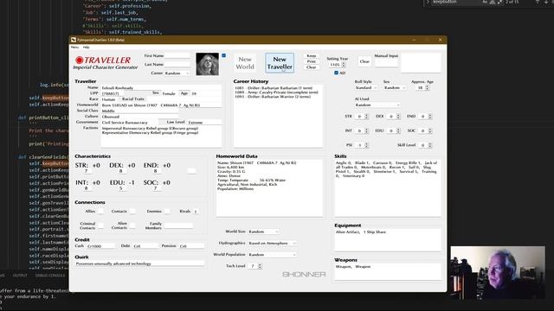This screenshot has width=554, height=311.
Task: Click the Tech Level spinner
Action: tap(255, 266)
